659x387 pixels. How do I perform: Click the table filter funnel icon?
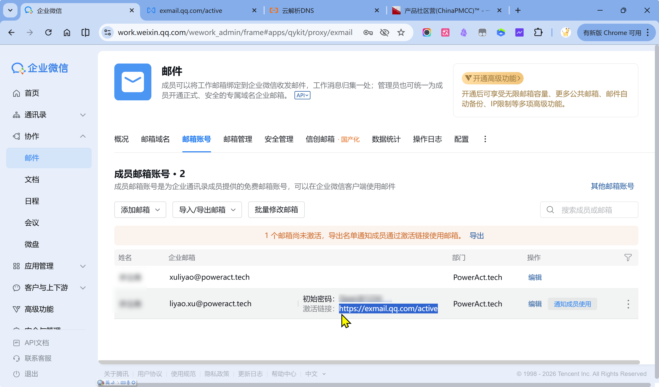coord(628,258)
